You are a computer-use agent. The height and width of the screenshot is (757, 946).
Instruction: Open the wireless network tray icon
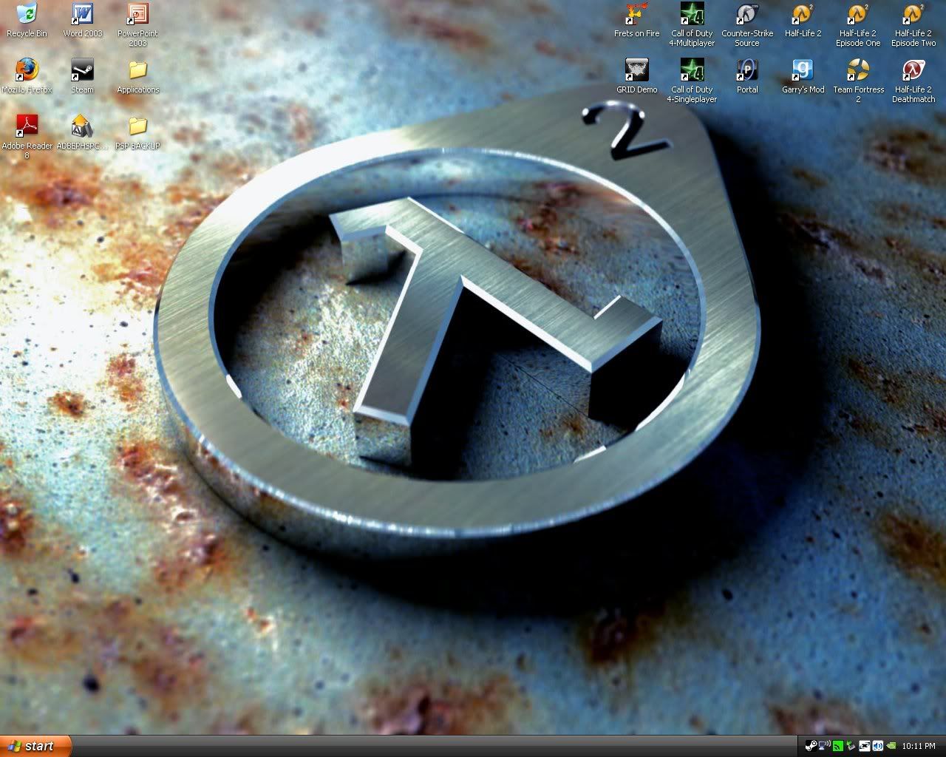pyautogui.click(x=824, y=746)
